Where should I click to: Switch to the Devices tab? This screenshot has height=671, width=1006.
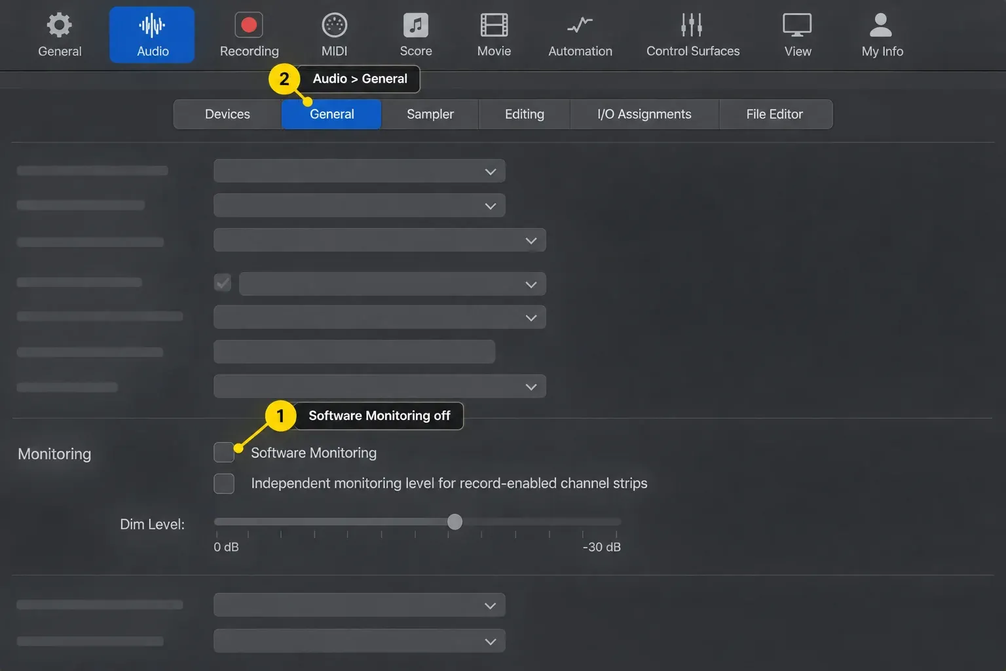[227, 114]
